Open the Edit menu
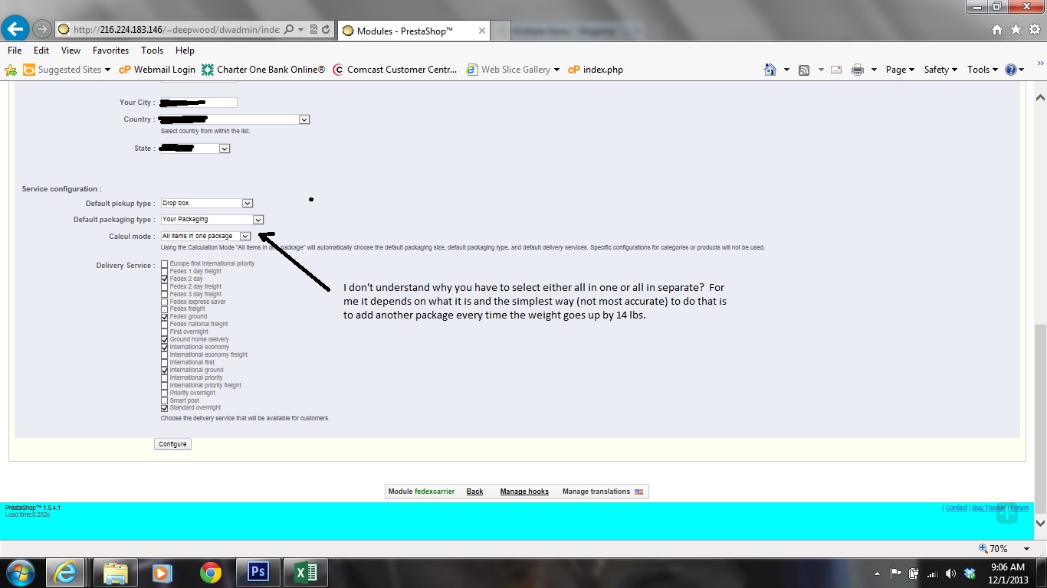This screenshot has width=1047, height=588. tap(41, 51)
